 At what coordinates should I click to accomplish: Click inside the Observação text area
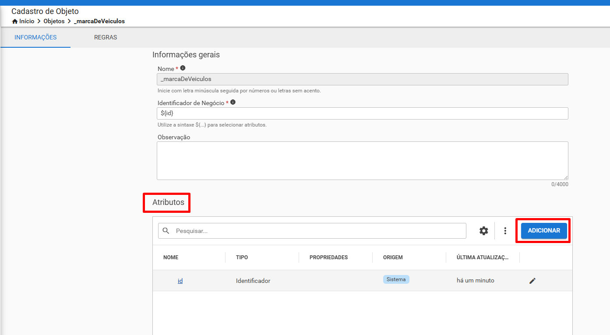coord(363,160)
